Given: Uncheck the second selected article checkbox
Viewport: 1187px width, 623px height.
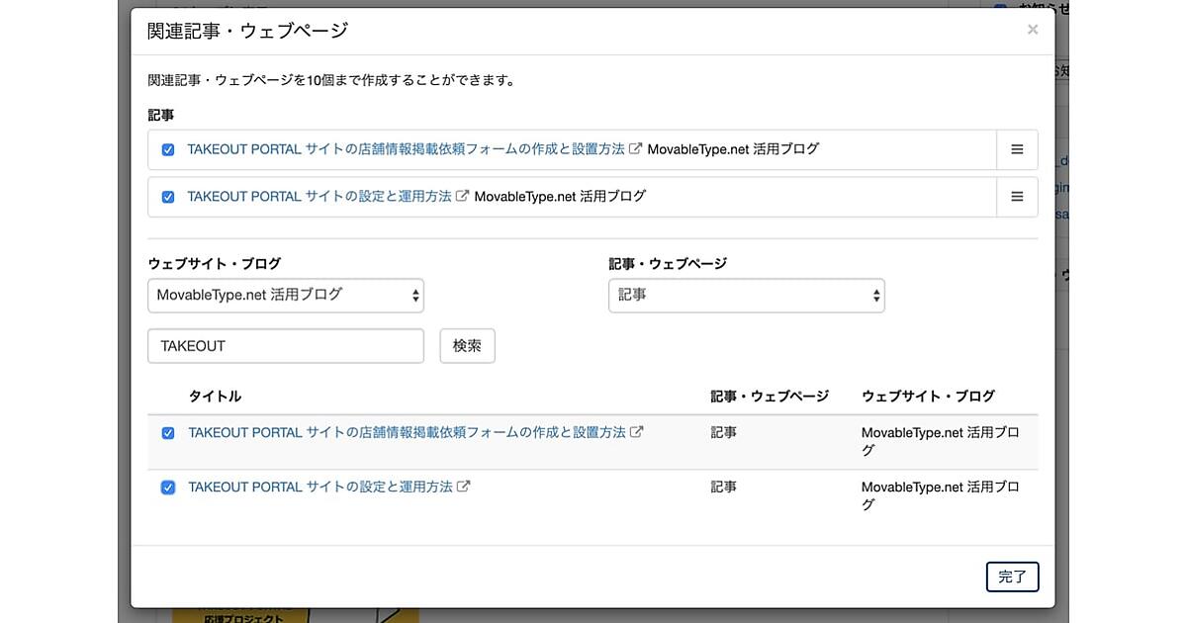Looking at the screenshot, I should 168,197.
